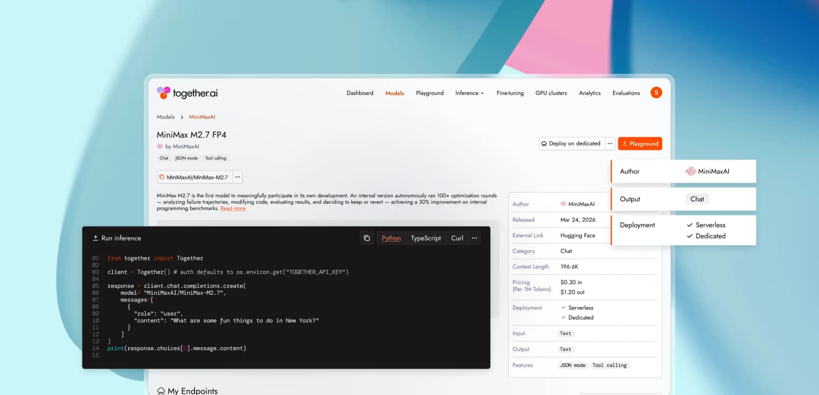Click Dedicated in the Deployment callout
The image size is (819, 395).
[x=706, y=236]
